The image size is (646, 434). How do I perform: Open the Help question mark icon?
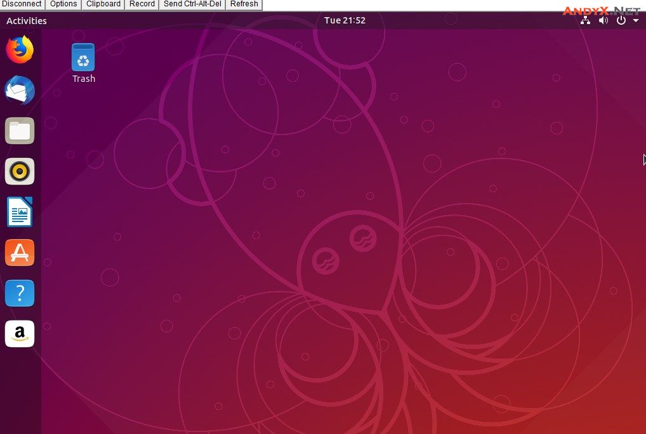point(20,293)
